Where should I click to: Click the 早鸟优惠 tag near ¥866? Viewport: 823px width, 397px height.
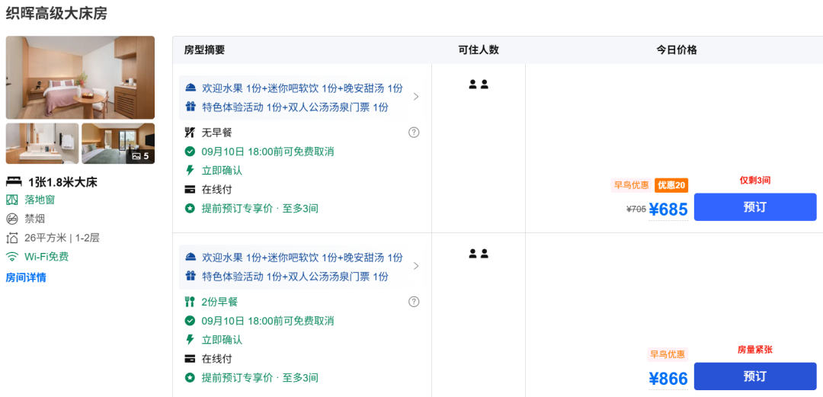coord(667,354)
